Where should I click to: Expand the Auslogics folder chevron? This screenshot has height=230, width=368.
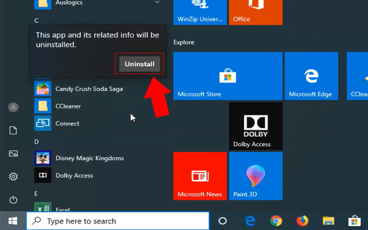click(157, 2)
